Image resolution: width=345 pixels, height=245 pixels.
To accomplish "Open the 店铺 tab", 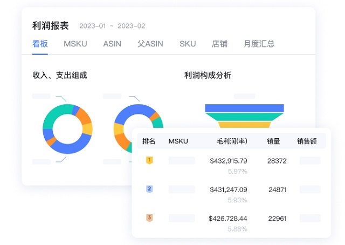I will [219, 44].
